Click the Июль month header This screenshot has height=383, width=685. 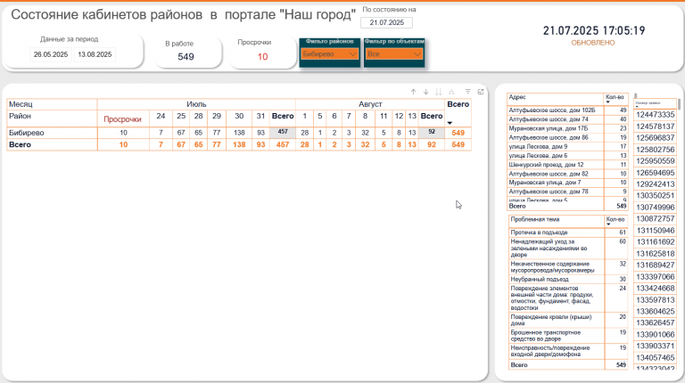pyautogui.click(x=196, y=104)
